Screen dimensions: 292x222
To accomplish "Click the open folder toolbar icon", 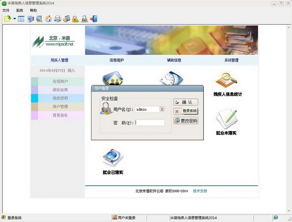I will pos(8,19).
